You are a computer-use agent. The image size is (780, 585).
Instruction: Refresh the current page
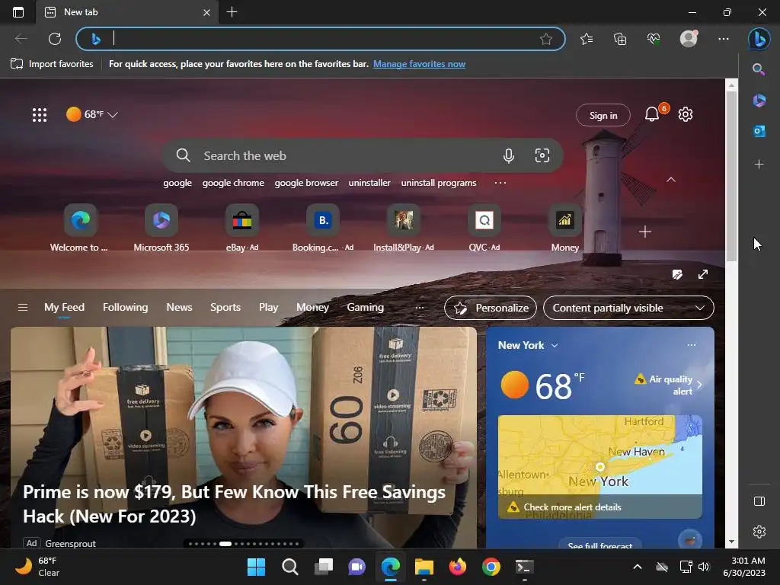55,39
